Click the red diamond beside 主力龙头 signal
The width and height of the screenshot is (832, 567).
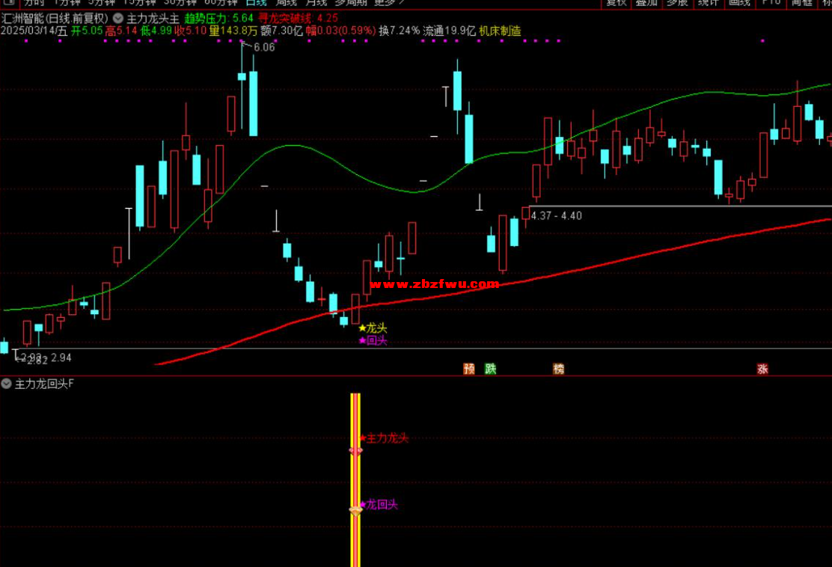point(355,451)
